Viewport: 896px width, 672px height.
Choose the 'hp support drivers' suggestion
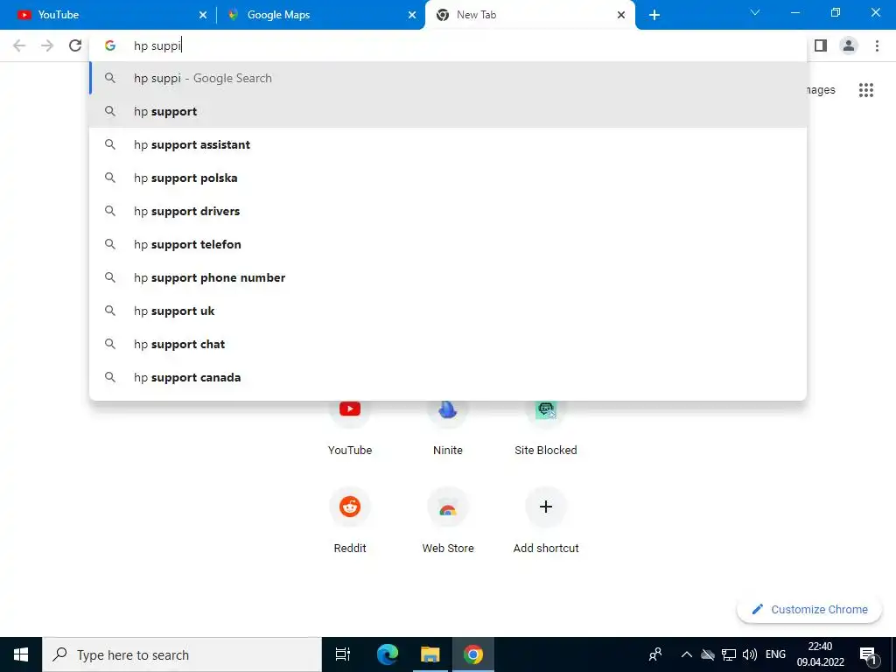[x=448, y=211]
